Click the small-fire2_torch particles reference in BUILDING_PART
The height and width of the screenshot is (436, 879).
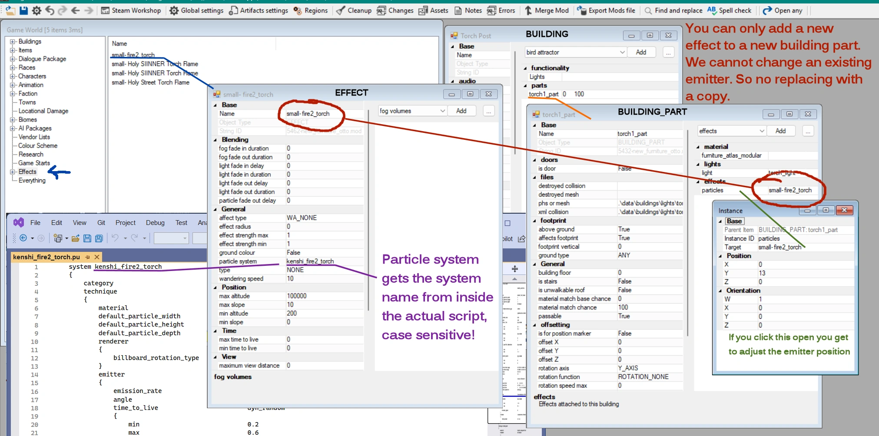click(x=790, y=190)
